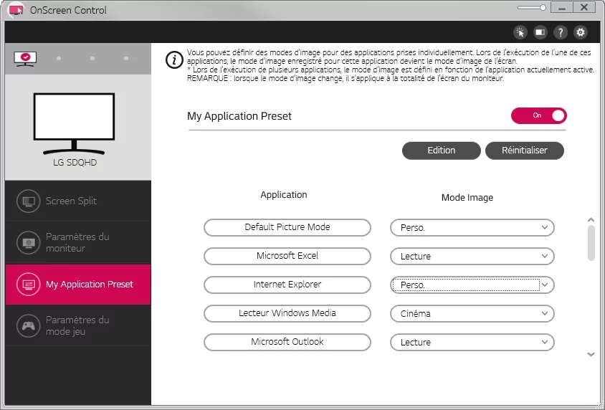Click the LG SDQHD monitor label
This screenshot has width=605, height=410.
click(75, 163)
